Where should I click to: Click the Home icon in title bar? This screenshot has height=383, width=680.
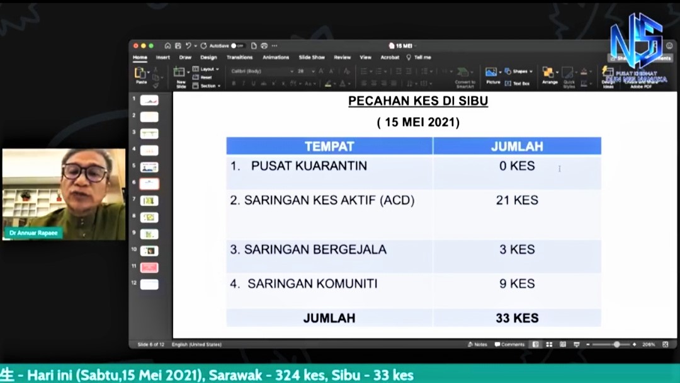167,46
